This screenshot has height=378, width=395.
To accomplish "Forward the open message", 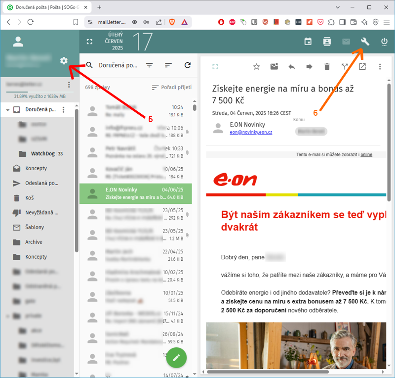I will pos(309,67).
